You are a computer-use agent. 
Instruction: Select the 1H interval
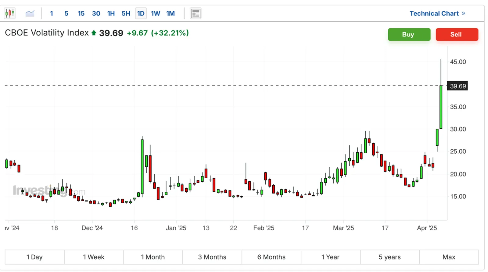(x=111, y=13)
